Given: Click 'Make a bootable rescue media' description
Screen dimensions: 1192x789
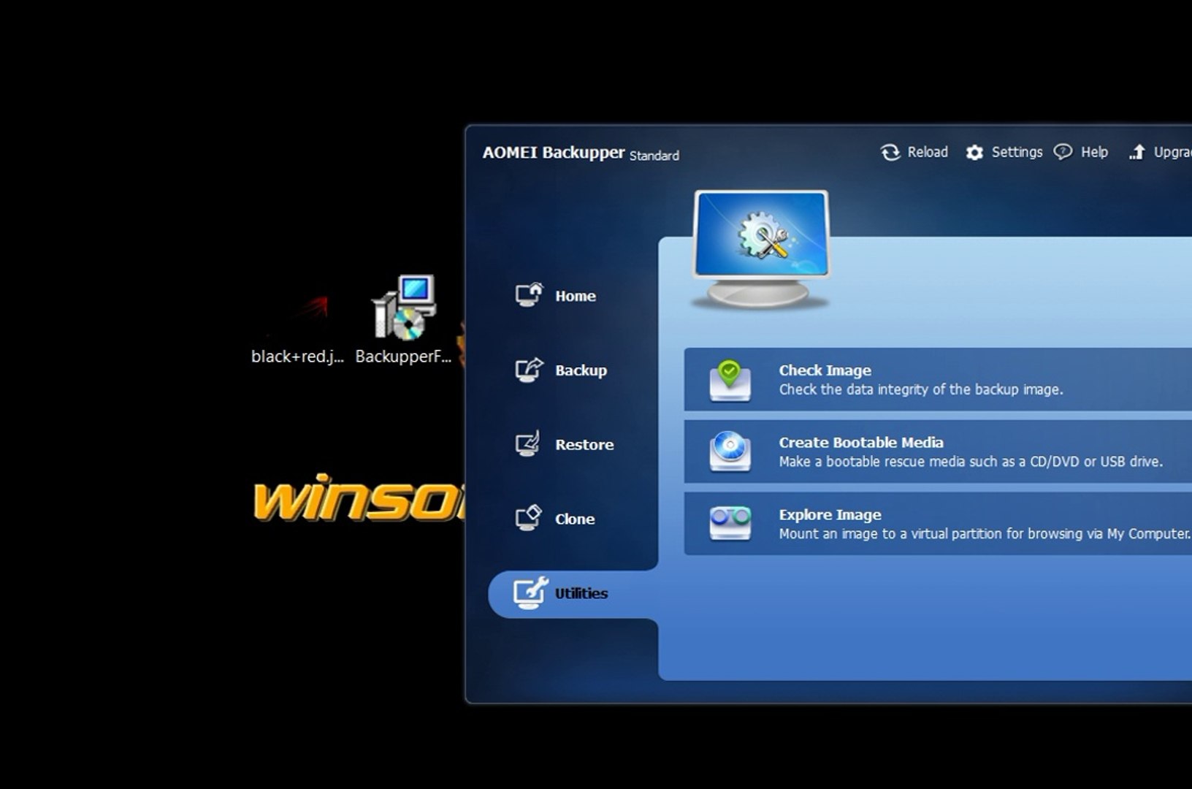Looking at the screenshot, I should point(971,462).
